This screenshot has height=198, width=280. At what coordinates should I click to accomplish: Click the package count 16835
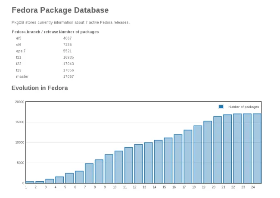tap(68, 58)
